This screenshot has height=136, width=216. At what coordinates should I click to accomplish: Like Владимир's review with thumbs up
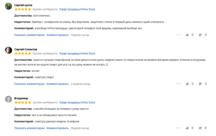[187, 128]
